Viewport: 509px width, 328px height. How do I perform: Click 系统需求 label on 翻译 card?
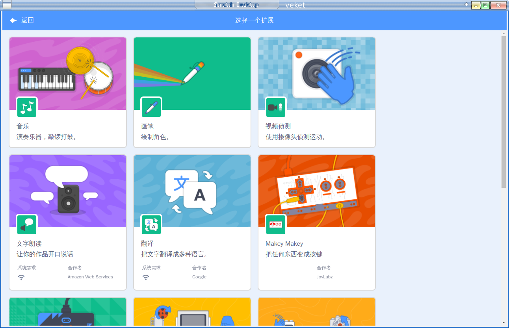click(151, 268)
